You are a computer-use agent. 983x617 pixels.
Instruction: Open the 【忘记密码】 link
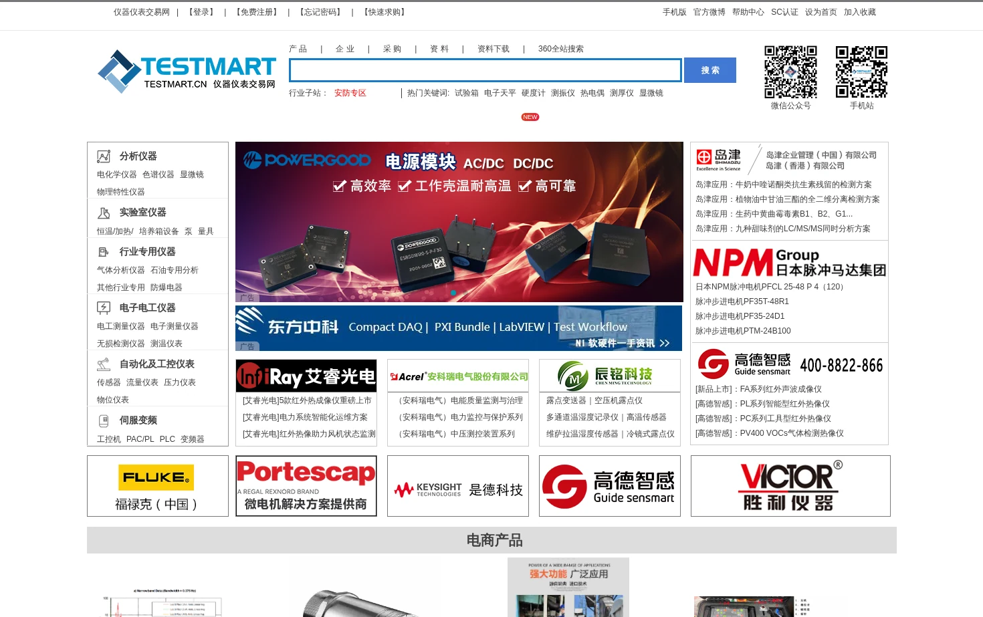(x=320, y=12)
